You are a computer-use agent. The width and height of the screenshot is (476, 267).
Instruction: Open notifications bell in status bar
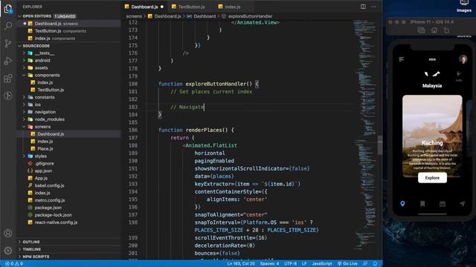click(375, 264)
